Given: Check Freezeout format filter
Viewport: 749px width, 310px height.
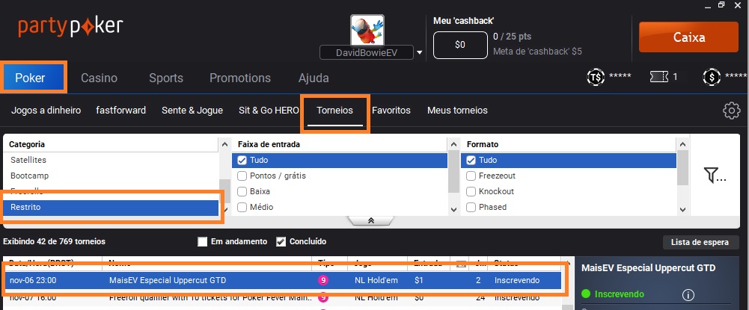Looking at the screenshot, I should point(471,176).
